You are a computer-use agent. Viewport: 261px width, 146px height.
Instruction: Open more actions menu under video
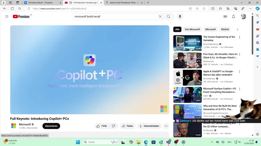(166, 126)
